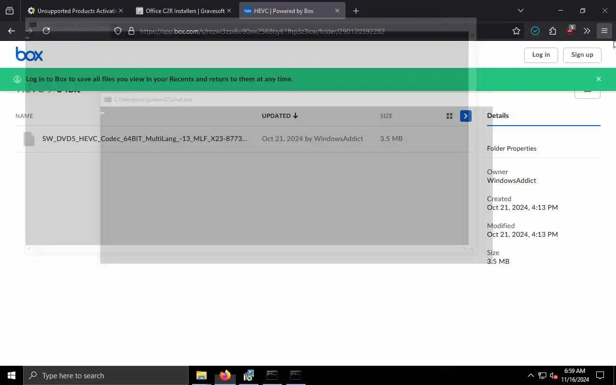
Task: Click the Firefox back arrow button
Action: 12,31
